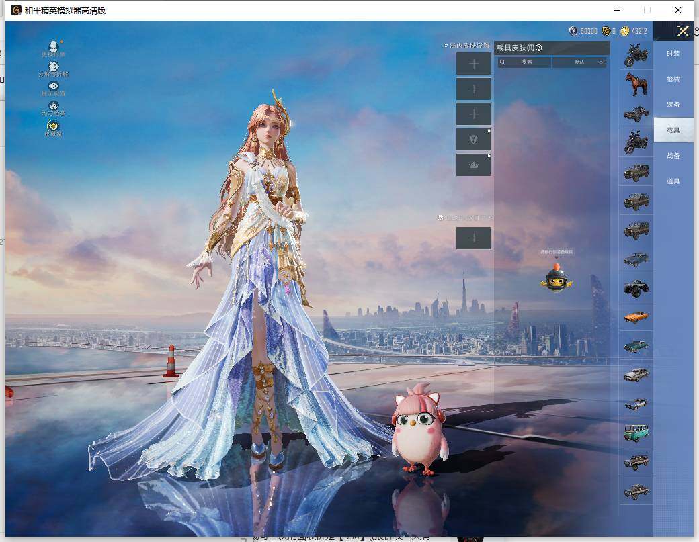Select the monster truck thumbnail
The image size is (699, 542).
[x=636, y=289]
